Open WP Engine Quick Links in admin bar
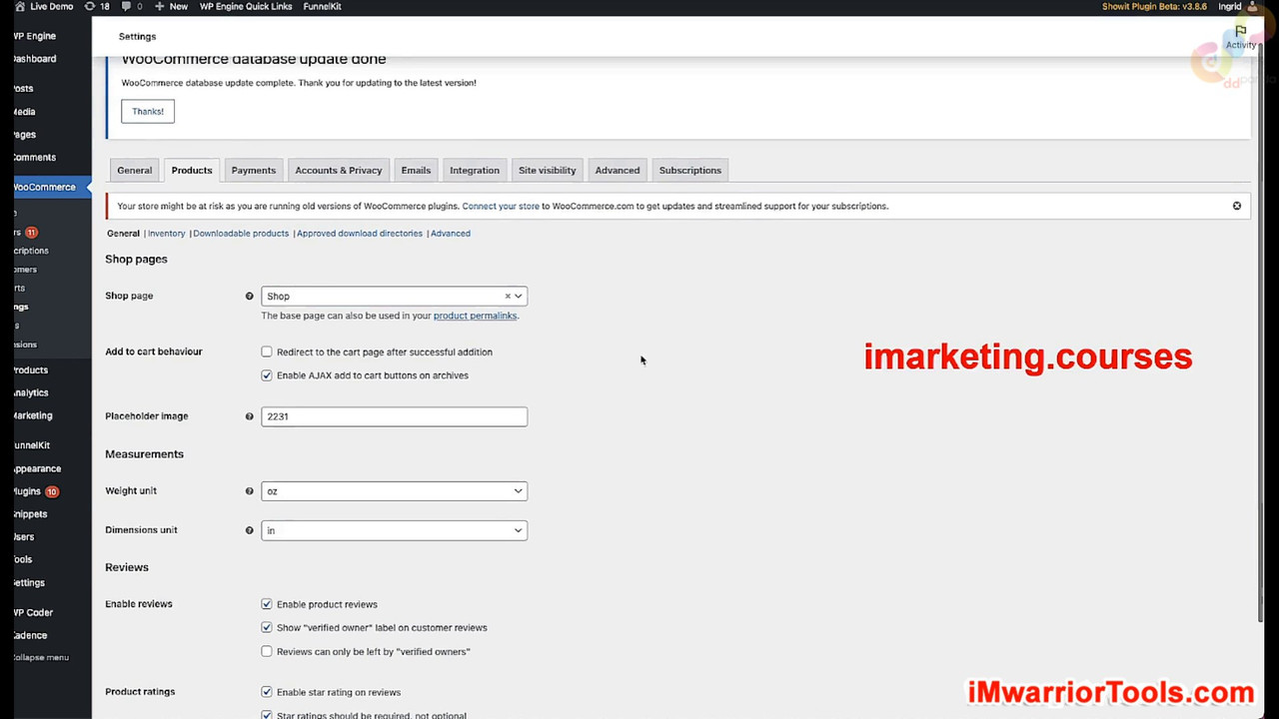The width and height of the screenshot is (1279, 719). click(x=246, y=6)
